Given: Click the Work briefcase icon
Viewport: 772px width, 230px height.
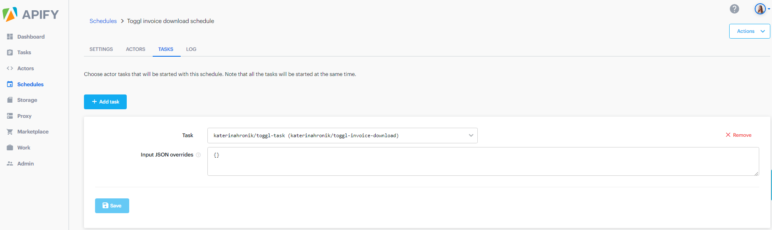Looking at the screenshot, I should click(x=10, y=147).
